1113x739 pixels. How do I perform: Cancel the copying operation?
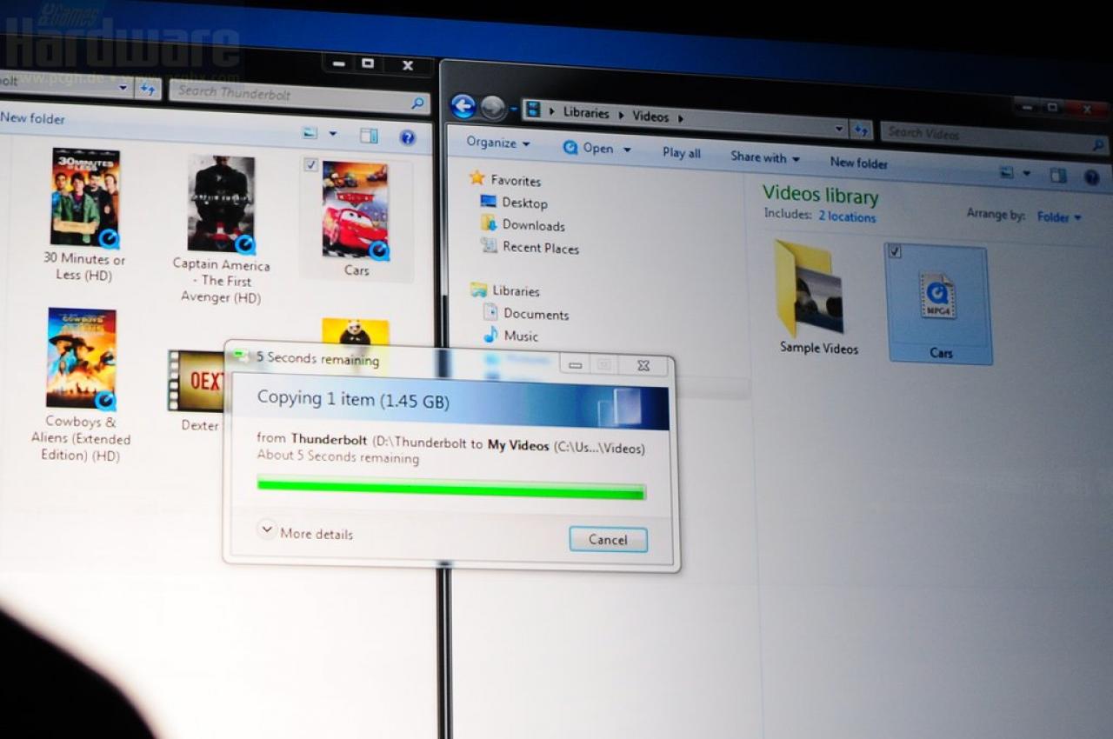coord(608,539)
